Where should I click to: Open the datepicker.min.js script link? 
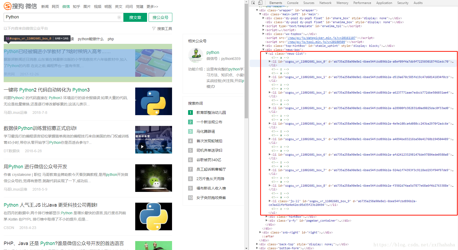[322, 38]
